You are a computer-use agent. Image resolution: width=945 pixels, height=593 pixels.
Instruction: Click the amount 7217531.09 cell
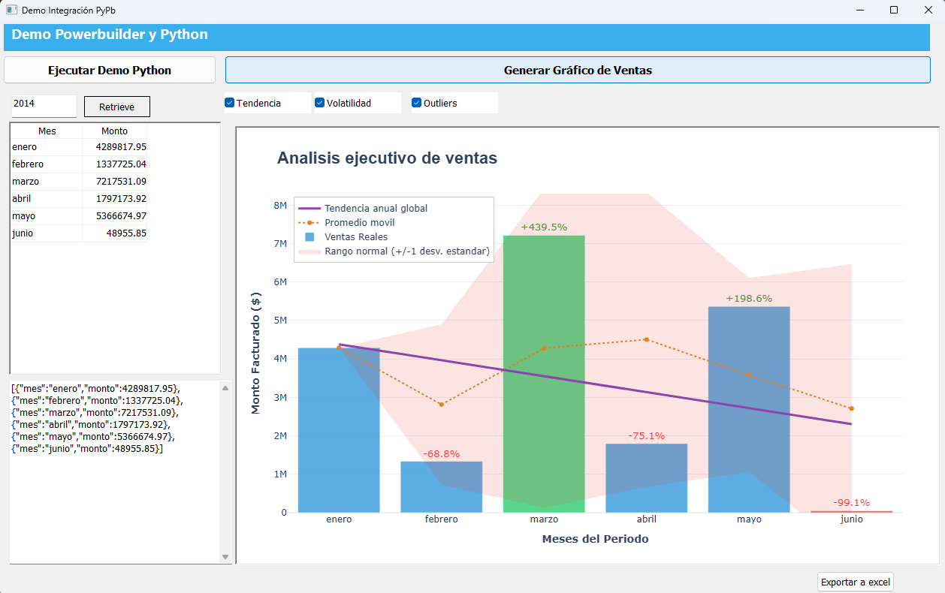tap(115, 182)
